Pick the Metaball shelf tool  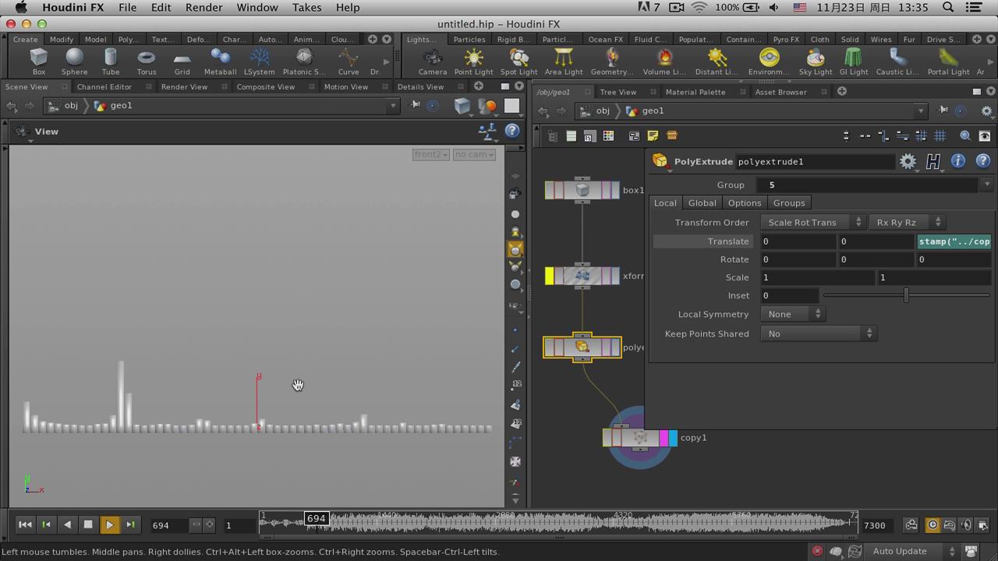[220, 62]
